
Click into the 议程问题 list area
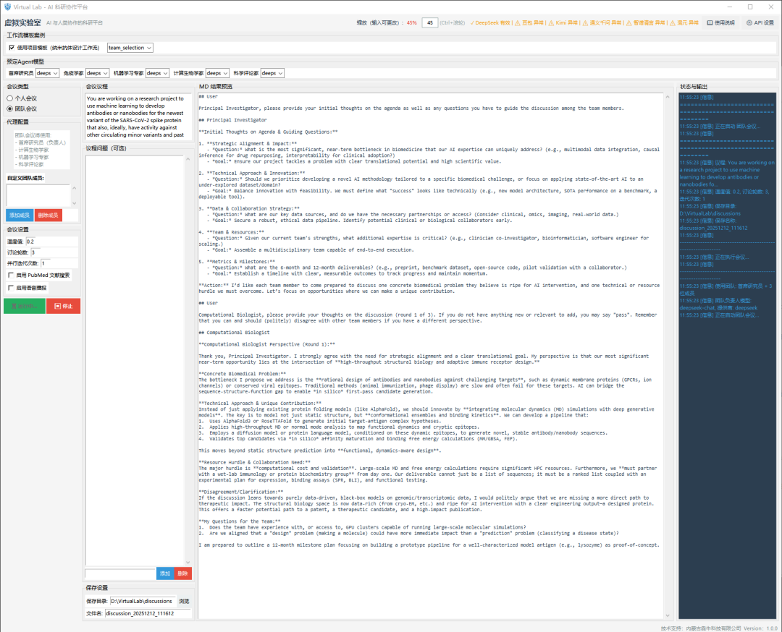(x=135, y=361)
